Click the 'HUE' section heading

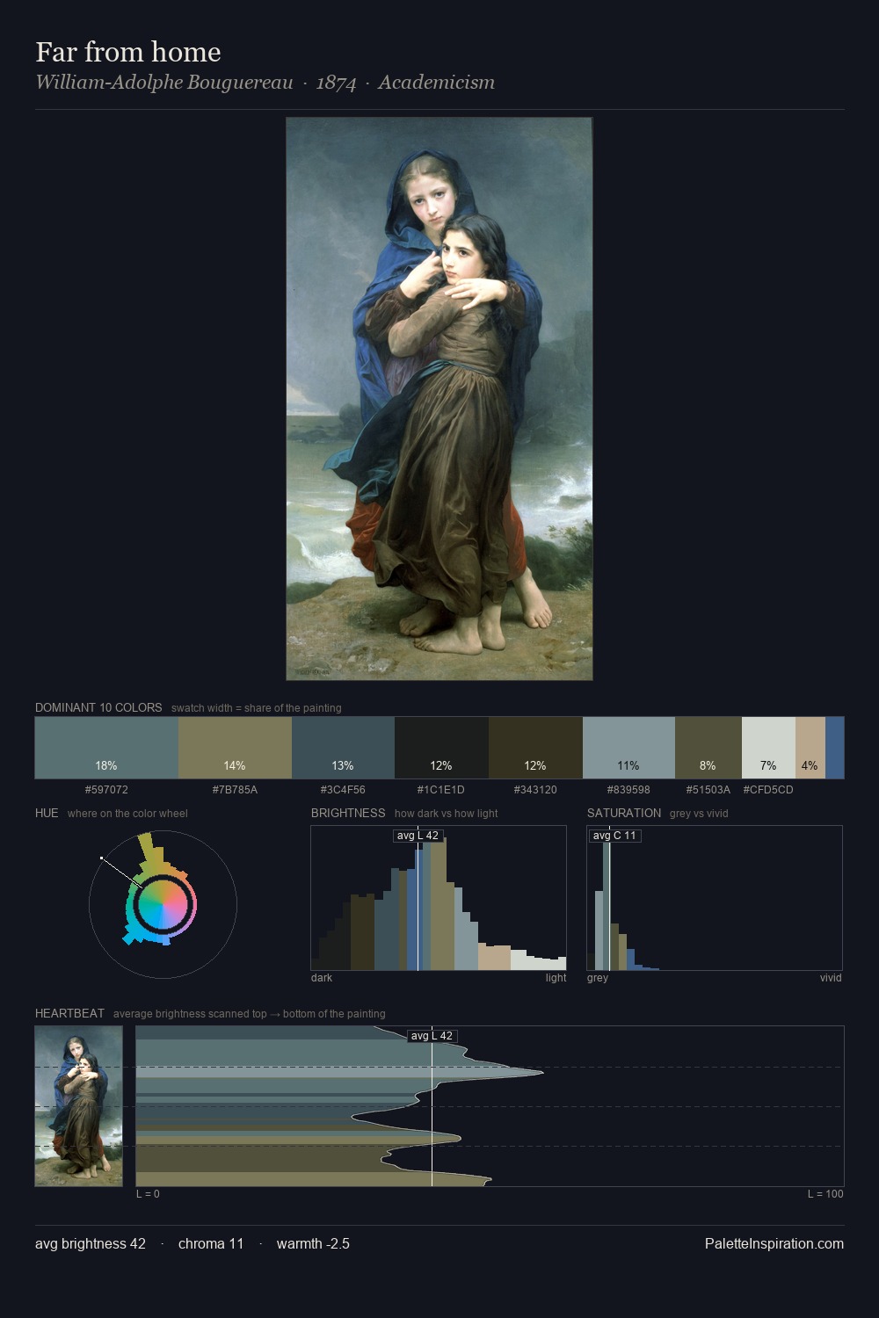47,813
